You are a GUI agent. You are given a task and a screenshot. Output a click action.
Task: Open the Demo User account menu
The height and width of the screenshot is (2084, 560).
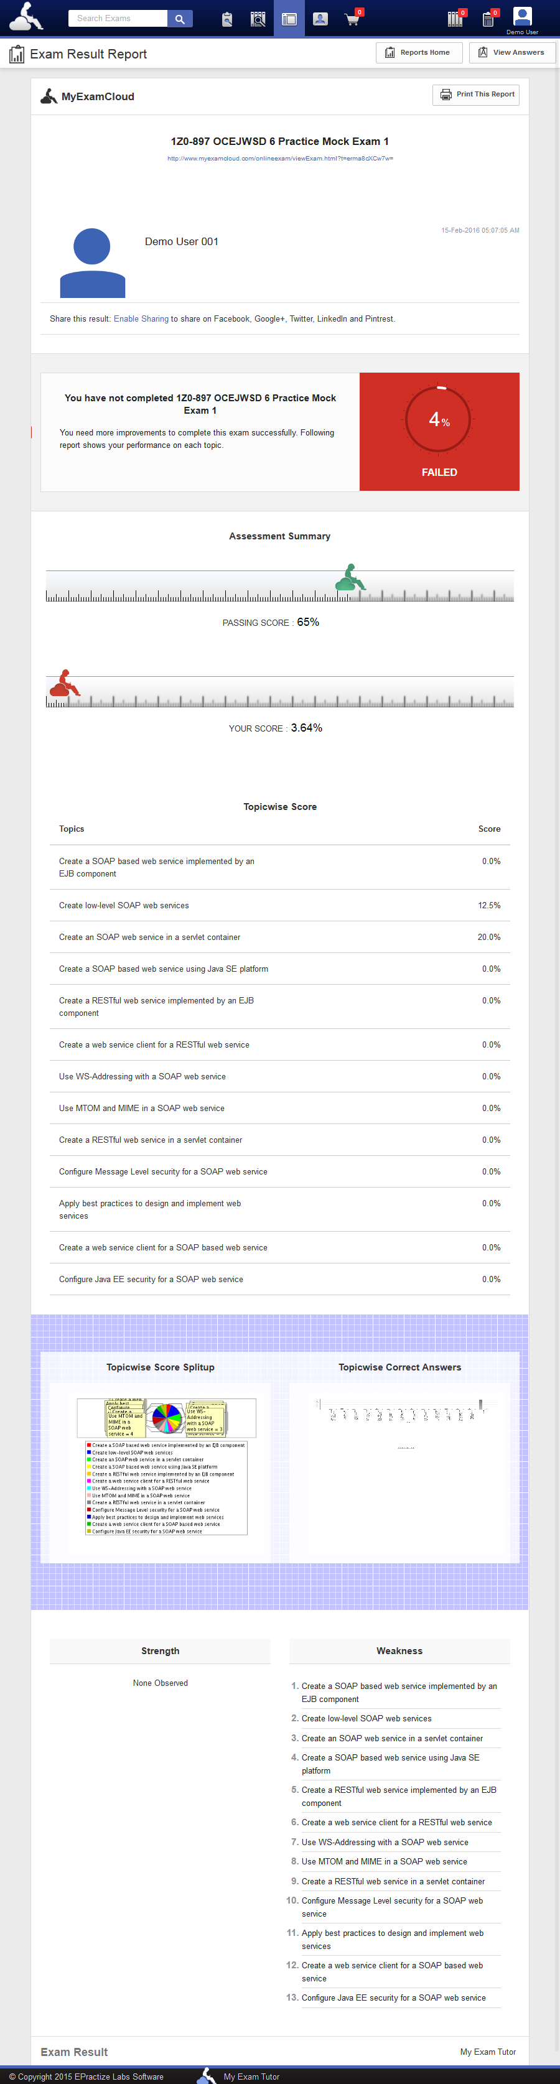(x=522, y=19)
